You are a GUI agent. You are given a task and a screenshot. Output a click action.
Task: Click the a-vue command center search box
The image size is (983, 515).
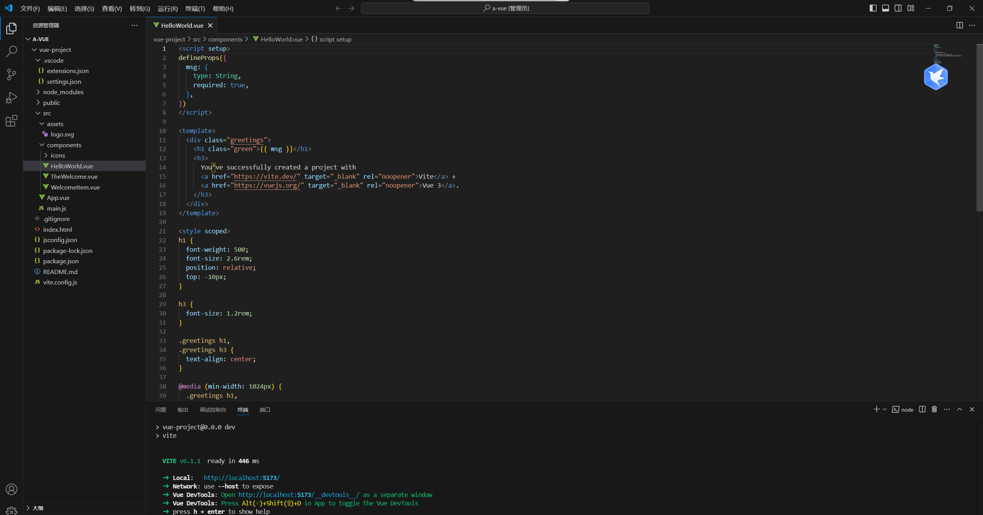[x=505, y=8]
